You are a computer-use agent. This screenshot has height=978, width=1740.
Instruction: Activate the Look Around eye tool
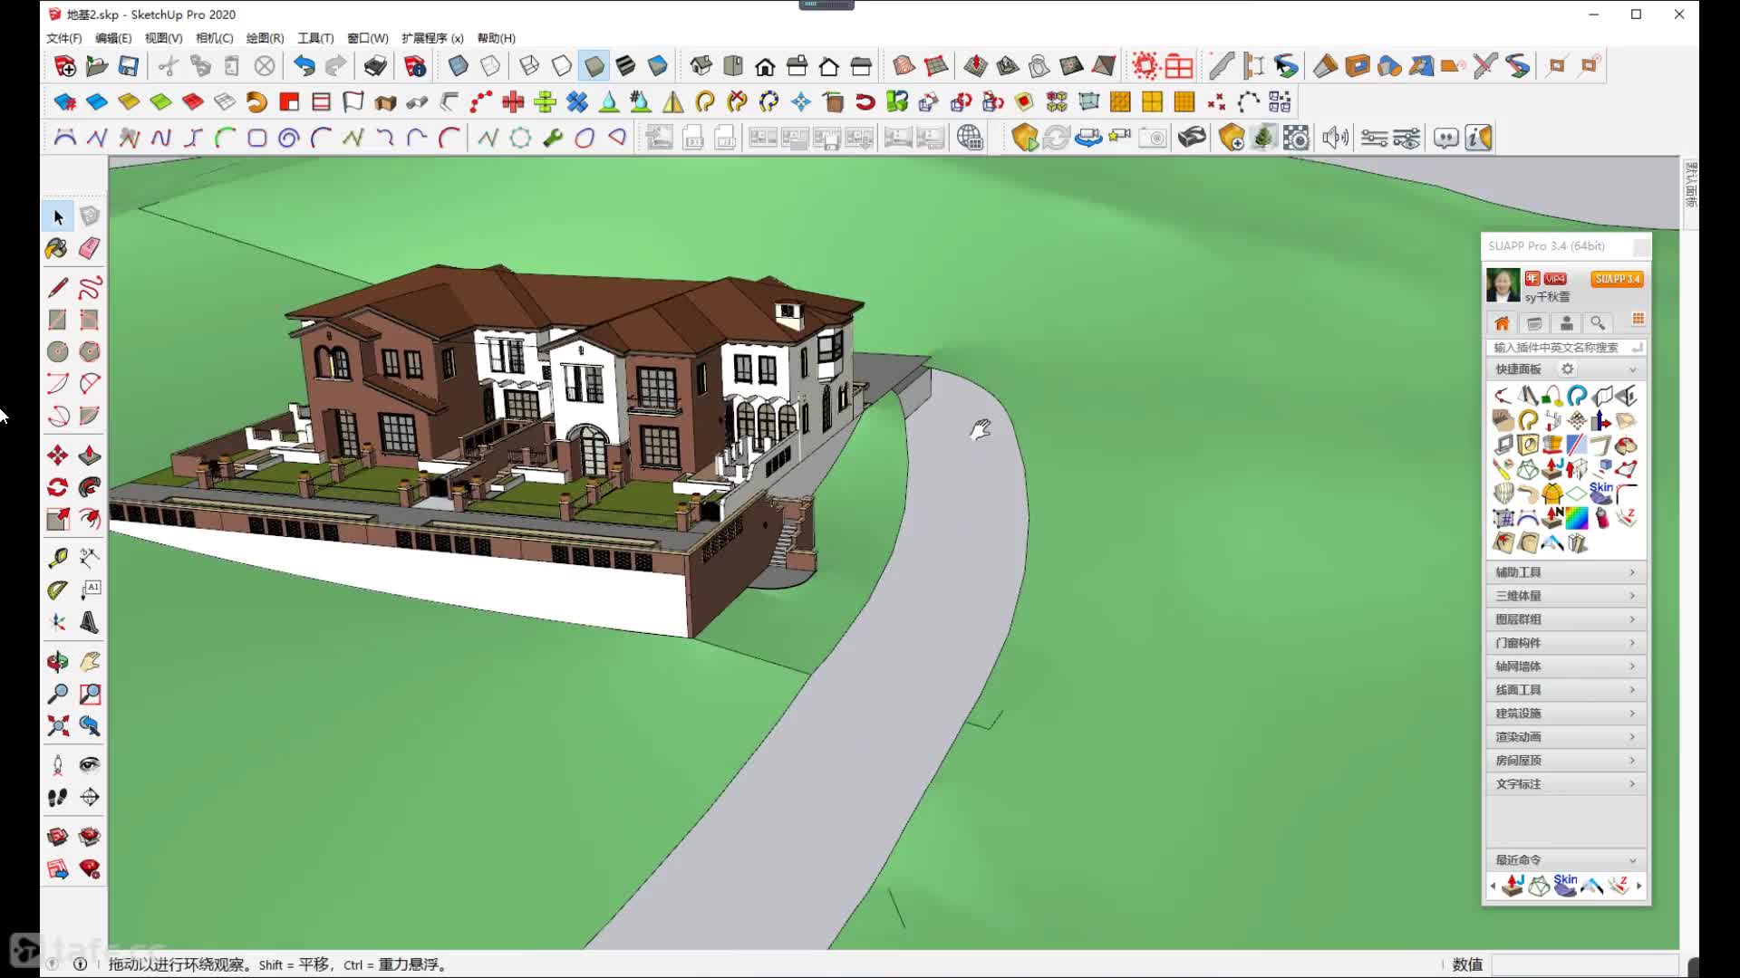(x=89, y=765)
